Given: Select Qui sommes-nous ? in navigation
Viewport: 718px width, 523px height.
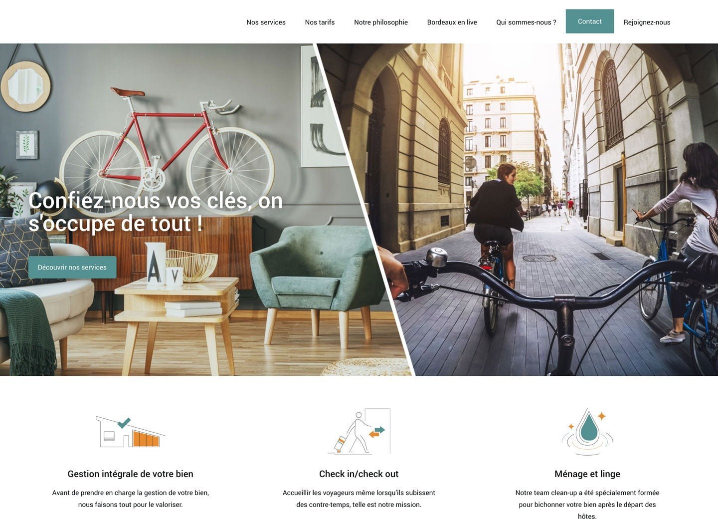Looking at the screenshot, I should click(526, 22).
